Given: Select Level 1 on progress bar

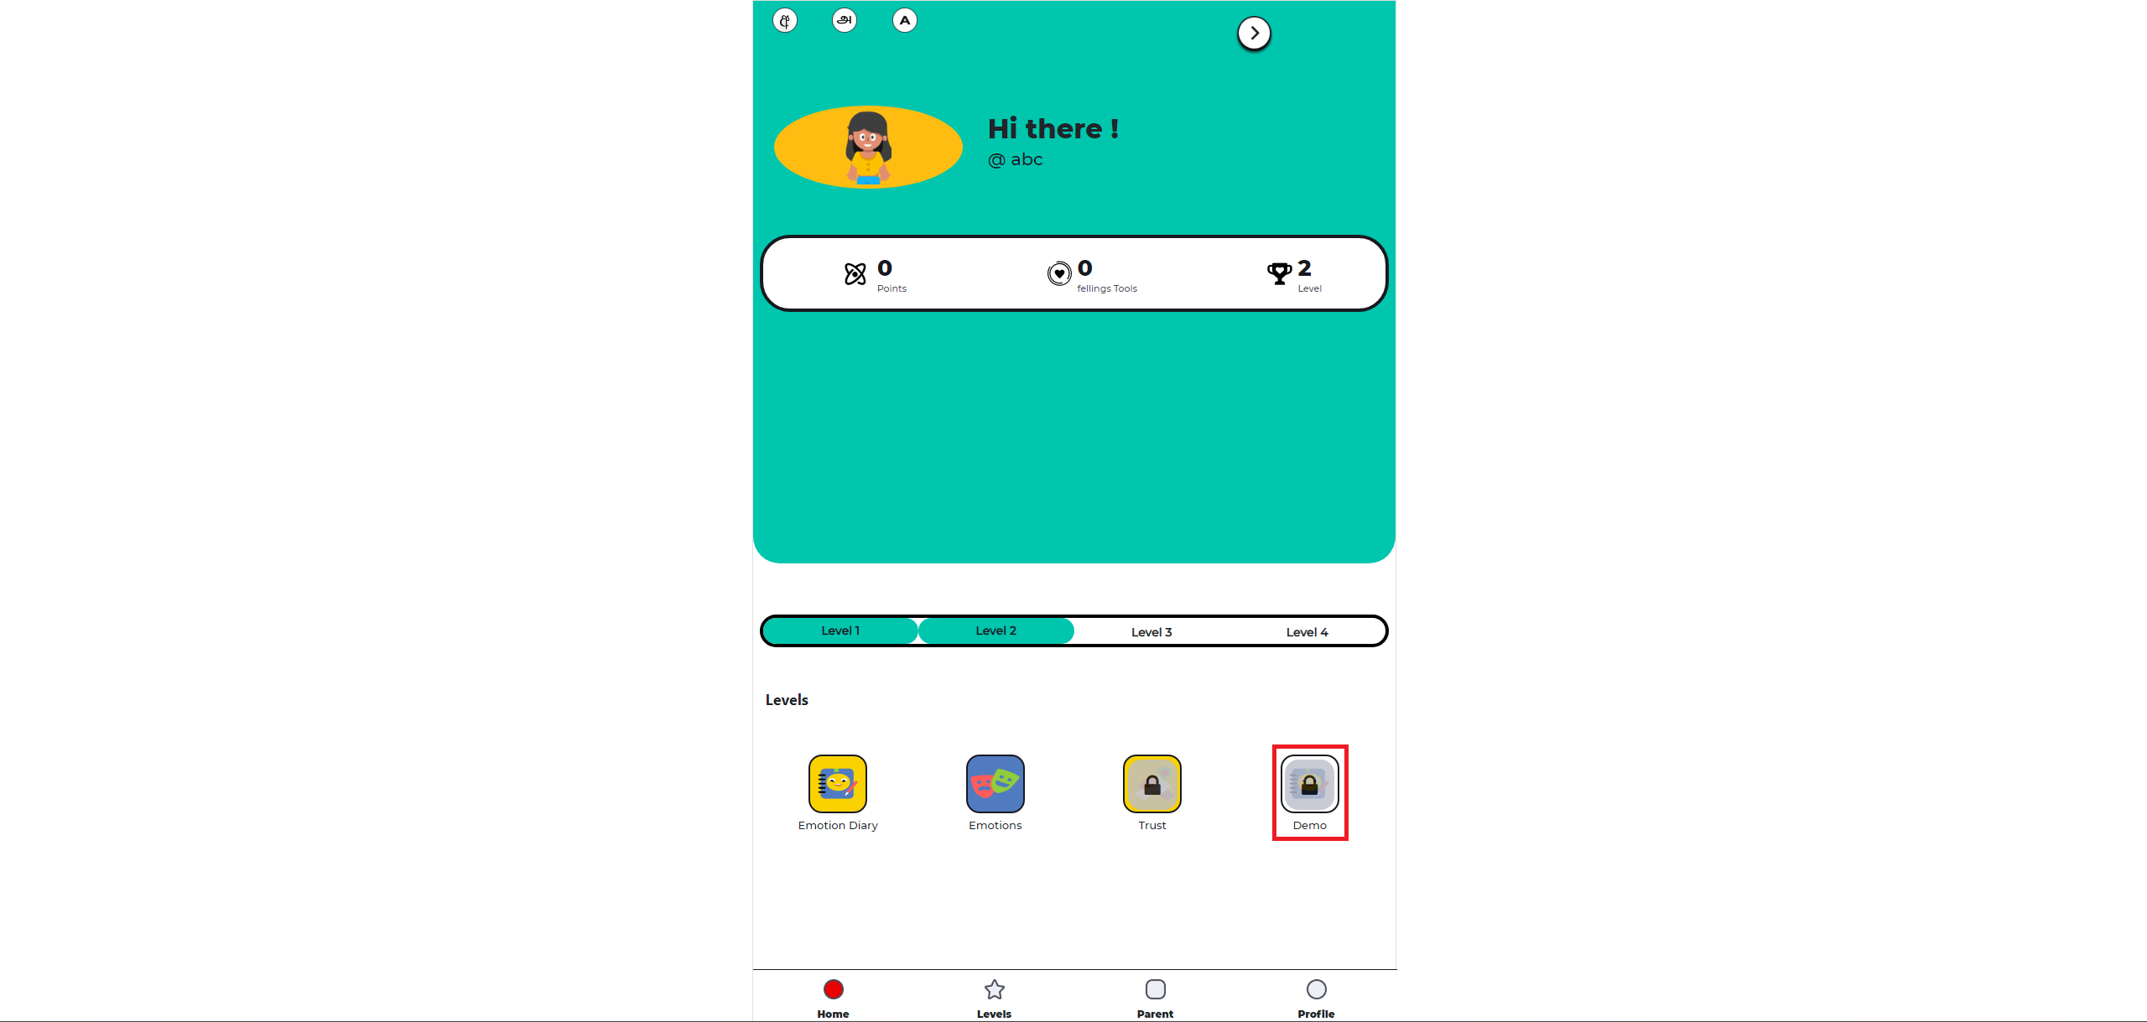Looking at the screenshot, I should tap(840, 630).
